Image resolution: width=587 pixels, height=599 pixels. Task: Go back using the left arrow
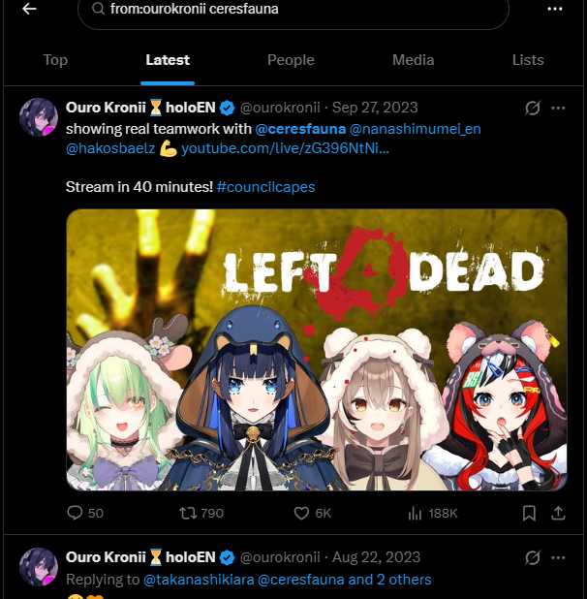(29, 9)
